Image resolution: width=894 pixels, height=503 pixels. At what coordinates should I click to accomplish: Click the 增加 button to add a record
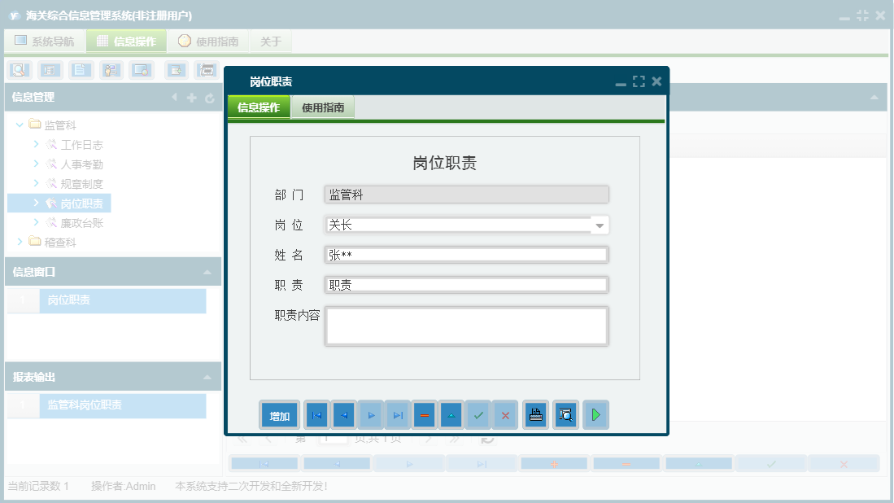[x=279, y=414]
